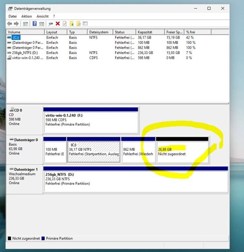Click the Back arrow toolbar icon
This screenshot has height=252, width=244.
(x=9, y=24)
